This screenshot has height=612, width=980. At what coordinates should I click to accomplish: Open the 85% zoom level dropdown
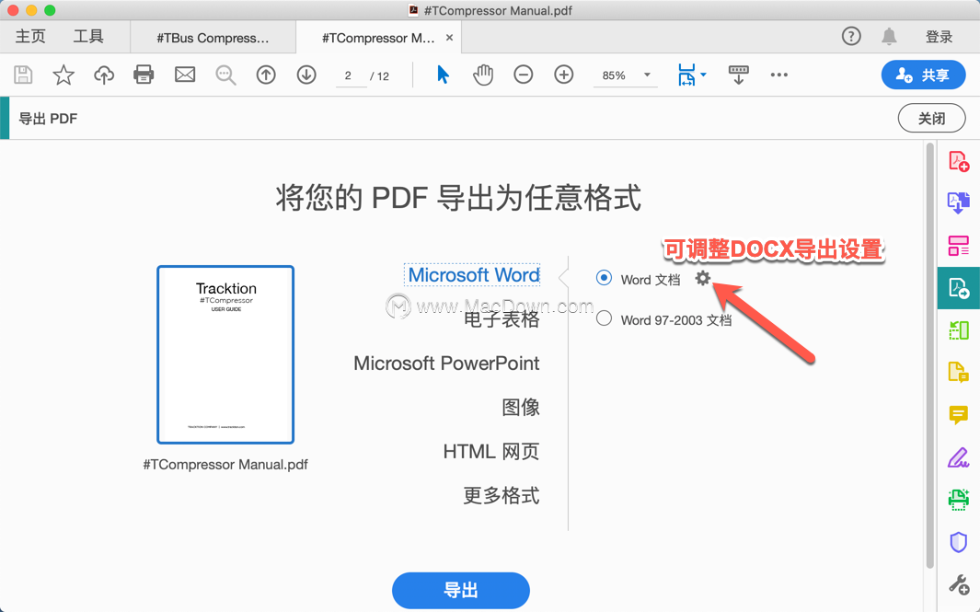[625, 75]
